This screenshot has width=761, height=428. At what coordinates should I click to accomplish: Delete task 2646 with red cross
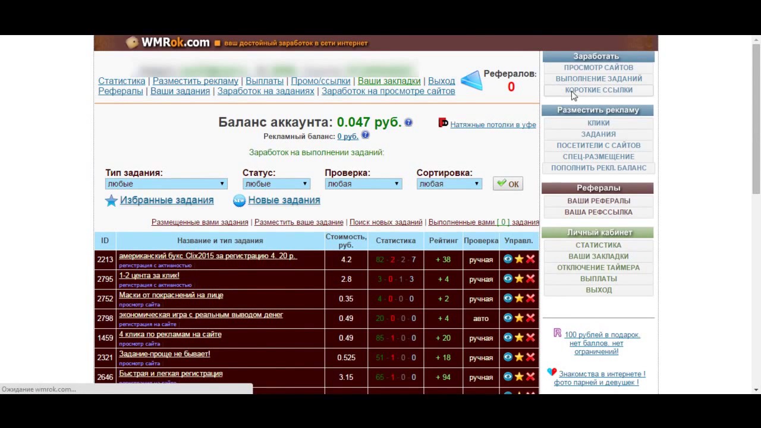(530, 377)
